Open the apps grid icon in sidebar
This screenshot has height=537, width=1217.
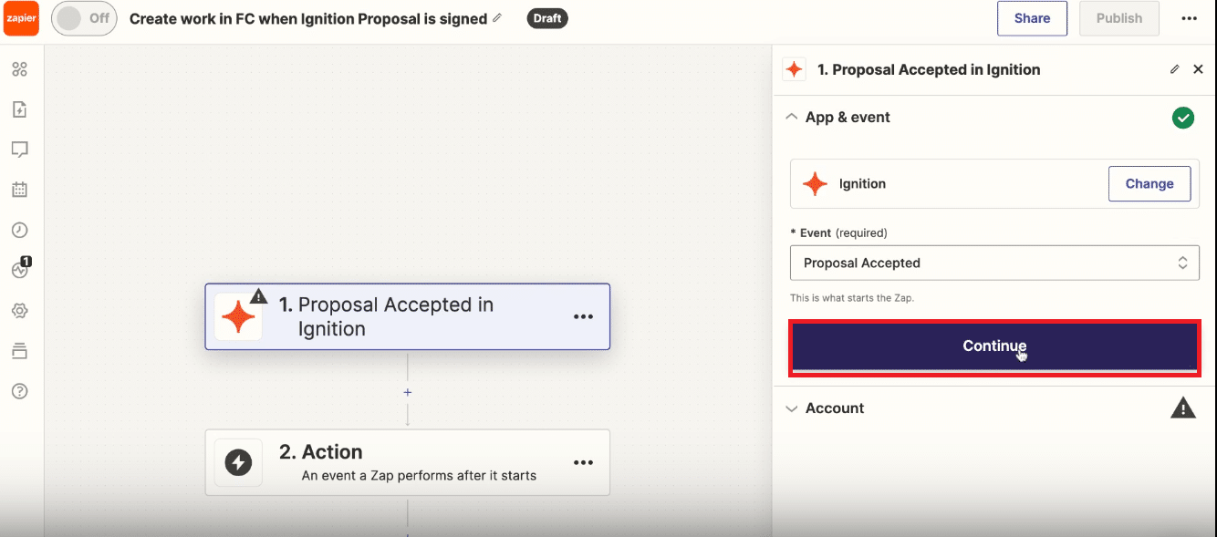click(19, 69)
